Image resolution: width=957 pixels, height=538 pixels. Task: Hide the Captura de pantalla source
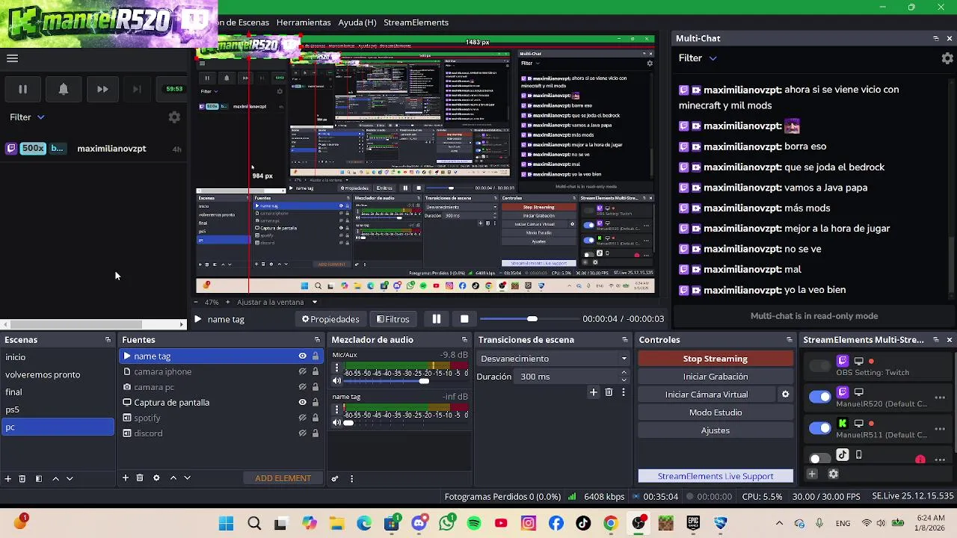coord(302,402)
